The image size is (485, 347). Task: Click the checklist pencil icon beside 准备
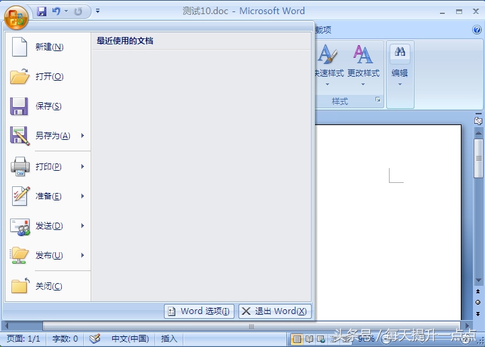[x=21, y=196]
